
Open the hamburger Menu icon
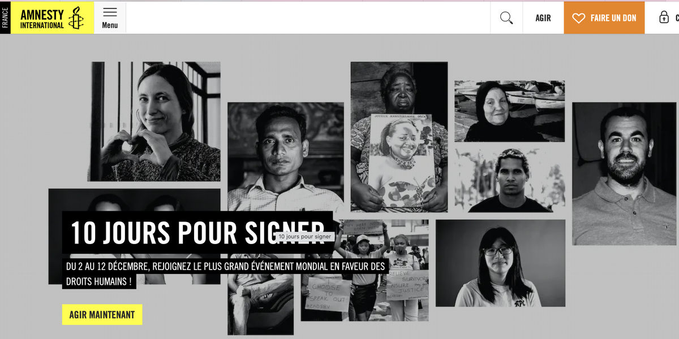click(x=110, y=12)
